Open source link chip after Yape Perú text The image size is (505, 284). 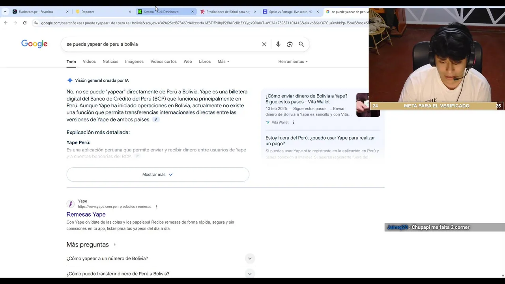coord(137,157)
